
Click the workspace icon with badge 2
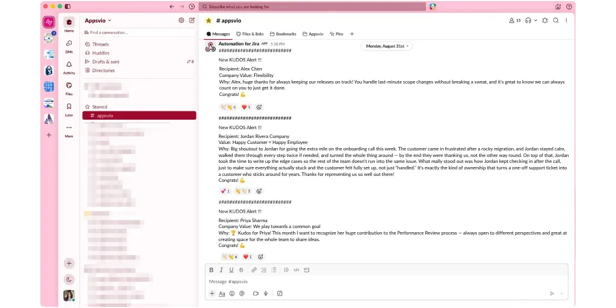pos(49,38)
